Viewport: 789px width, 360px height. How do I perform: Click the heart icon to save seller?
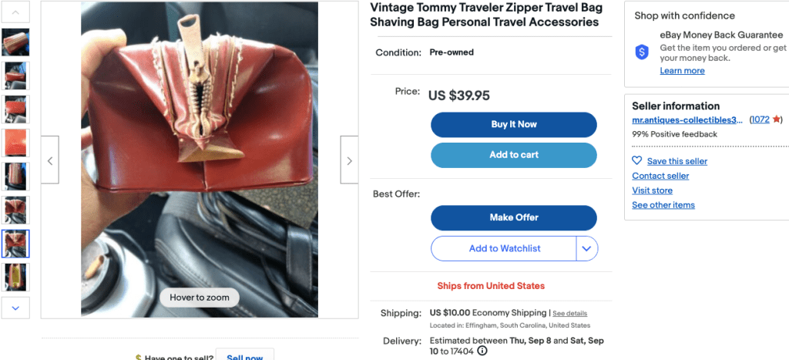coord(636,161)
